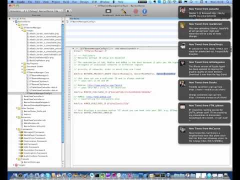
Task: Open the Overview target and configuration dropdown
Action: [x=36, y=11]
